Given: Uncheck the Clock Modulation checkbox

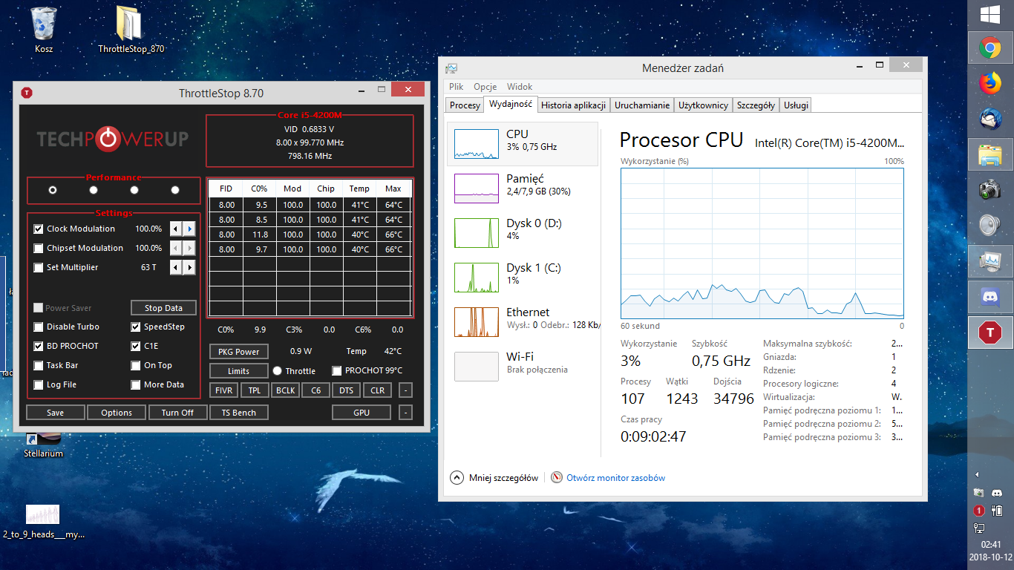Looking at the screenshot, I should pyautogui.click(x=39, y=229).
